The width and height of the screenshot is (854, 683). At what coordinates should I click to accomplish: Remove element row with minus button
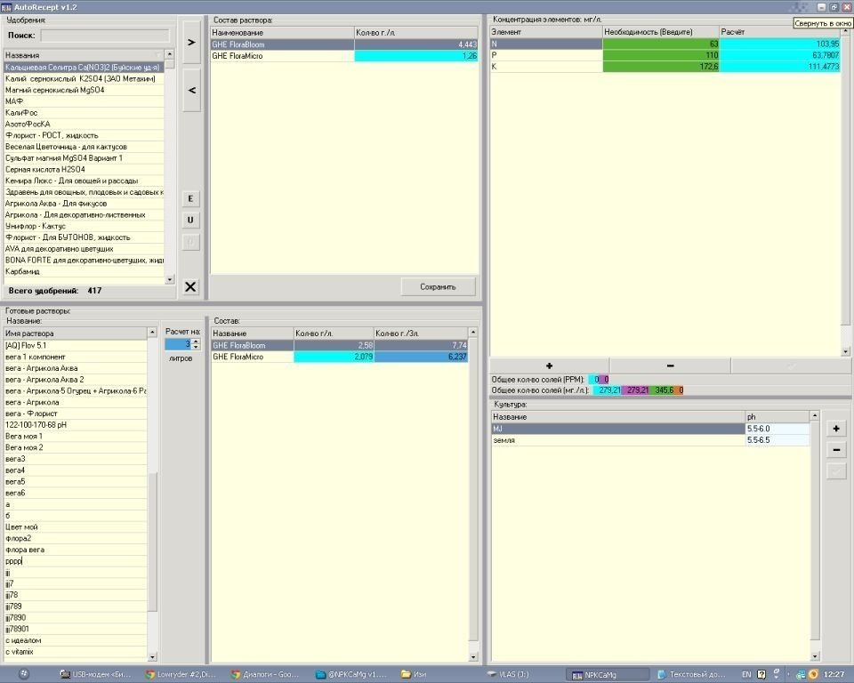coord(670,366)
